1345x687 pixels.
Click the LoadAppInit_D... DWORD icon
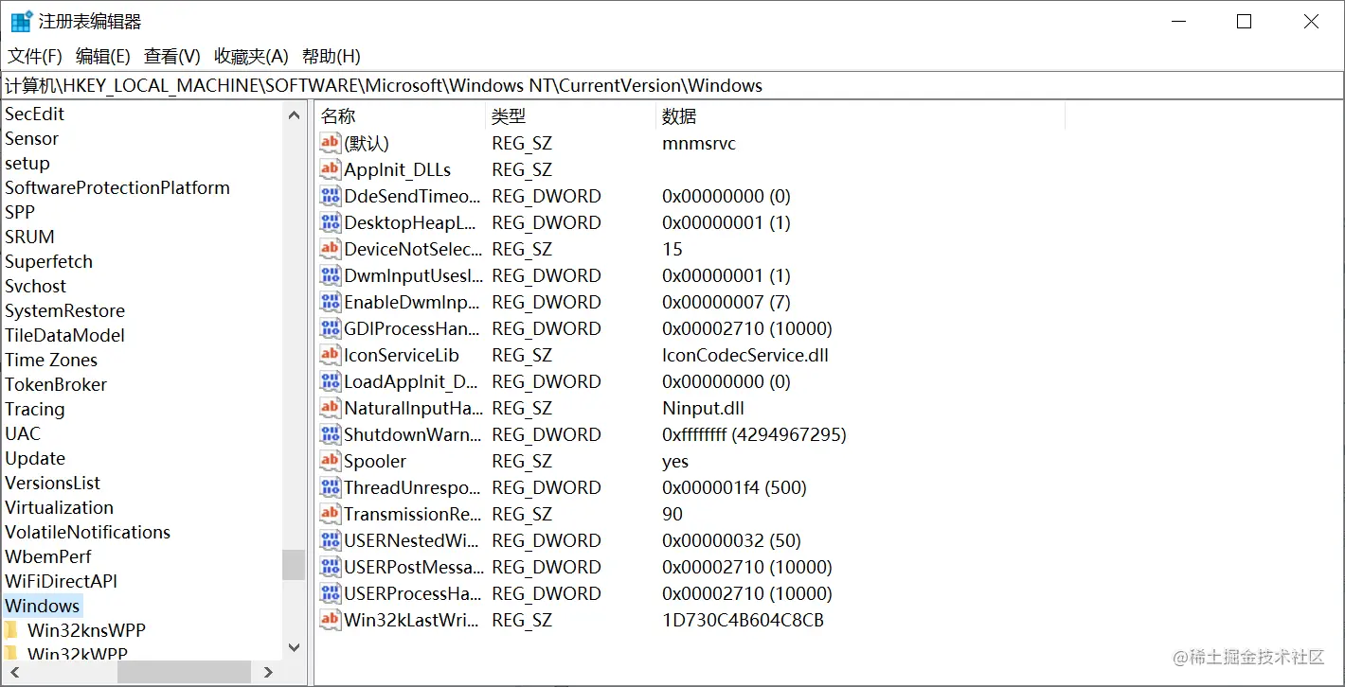tap(330, 381)
